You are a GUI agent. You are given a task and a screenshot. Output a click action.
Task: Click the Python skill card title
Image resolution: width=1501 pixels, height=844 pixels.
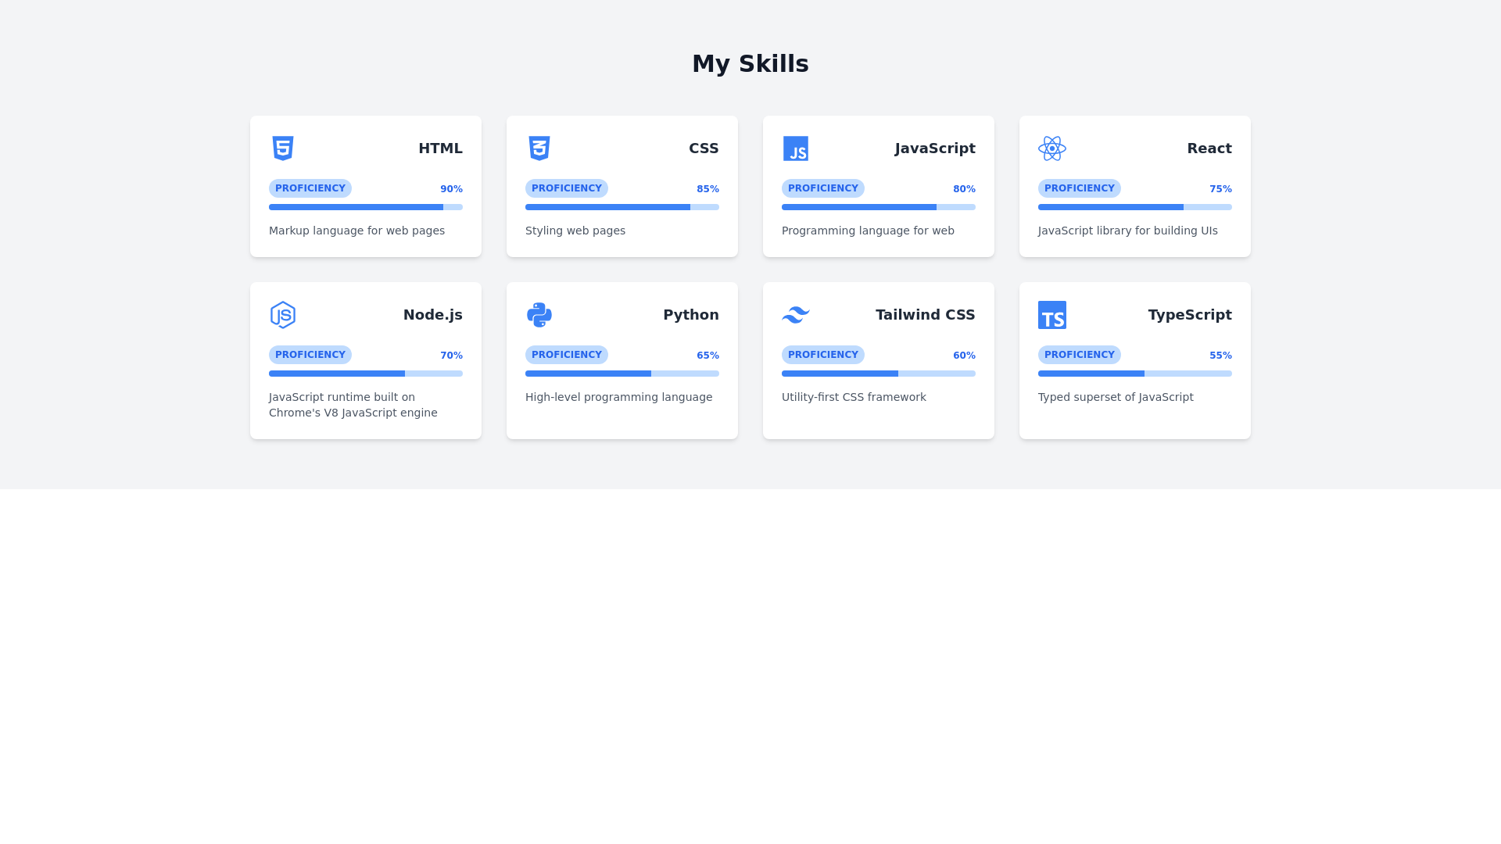[691, 314]
